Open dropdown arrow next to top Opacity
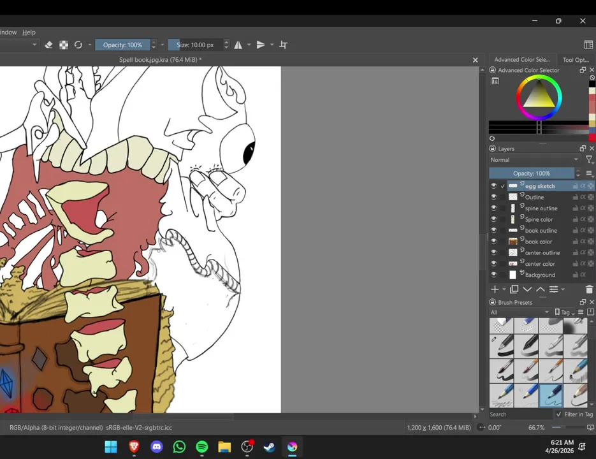Screen dimensions: 596x459 (x=163, y=45)
